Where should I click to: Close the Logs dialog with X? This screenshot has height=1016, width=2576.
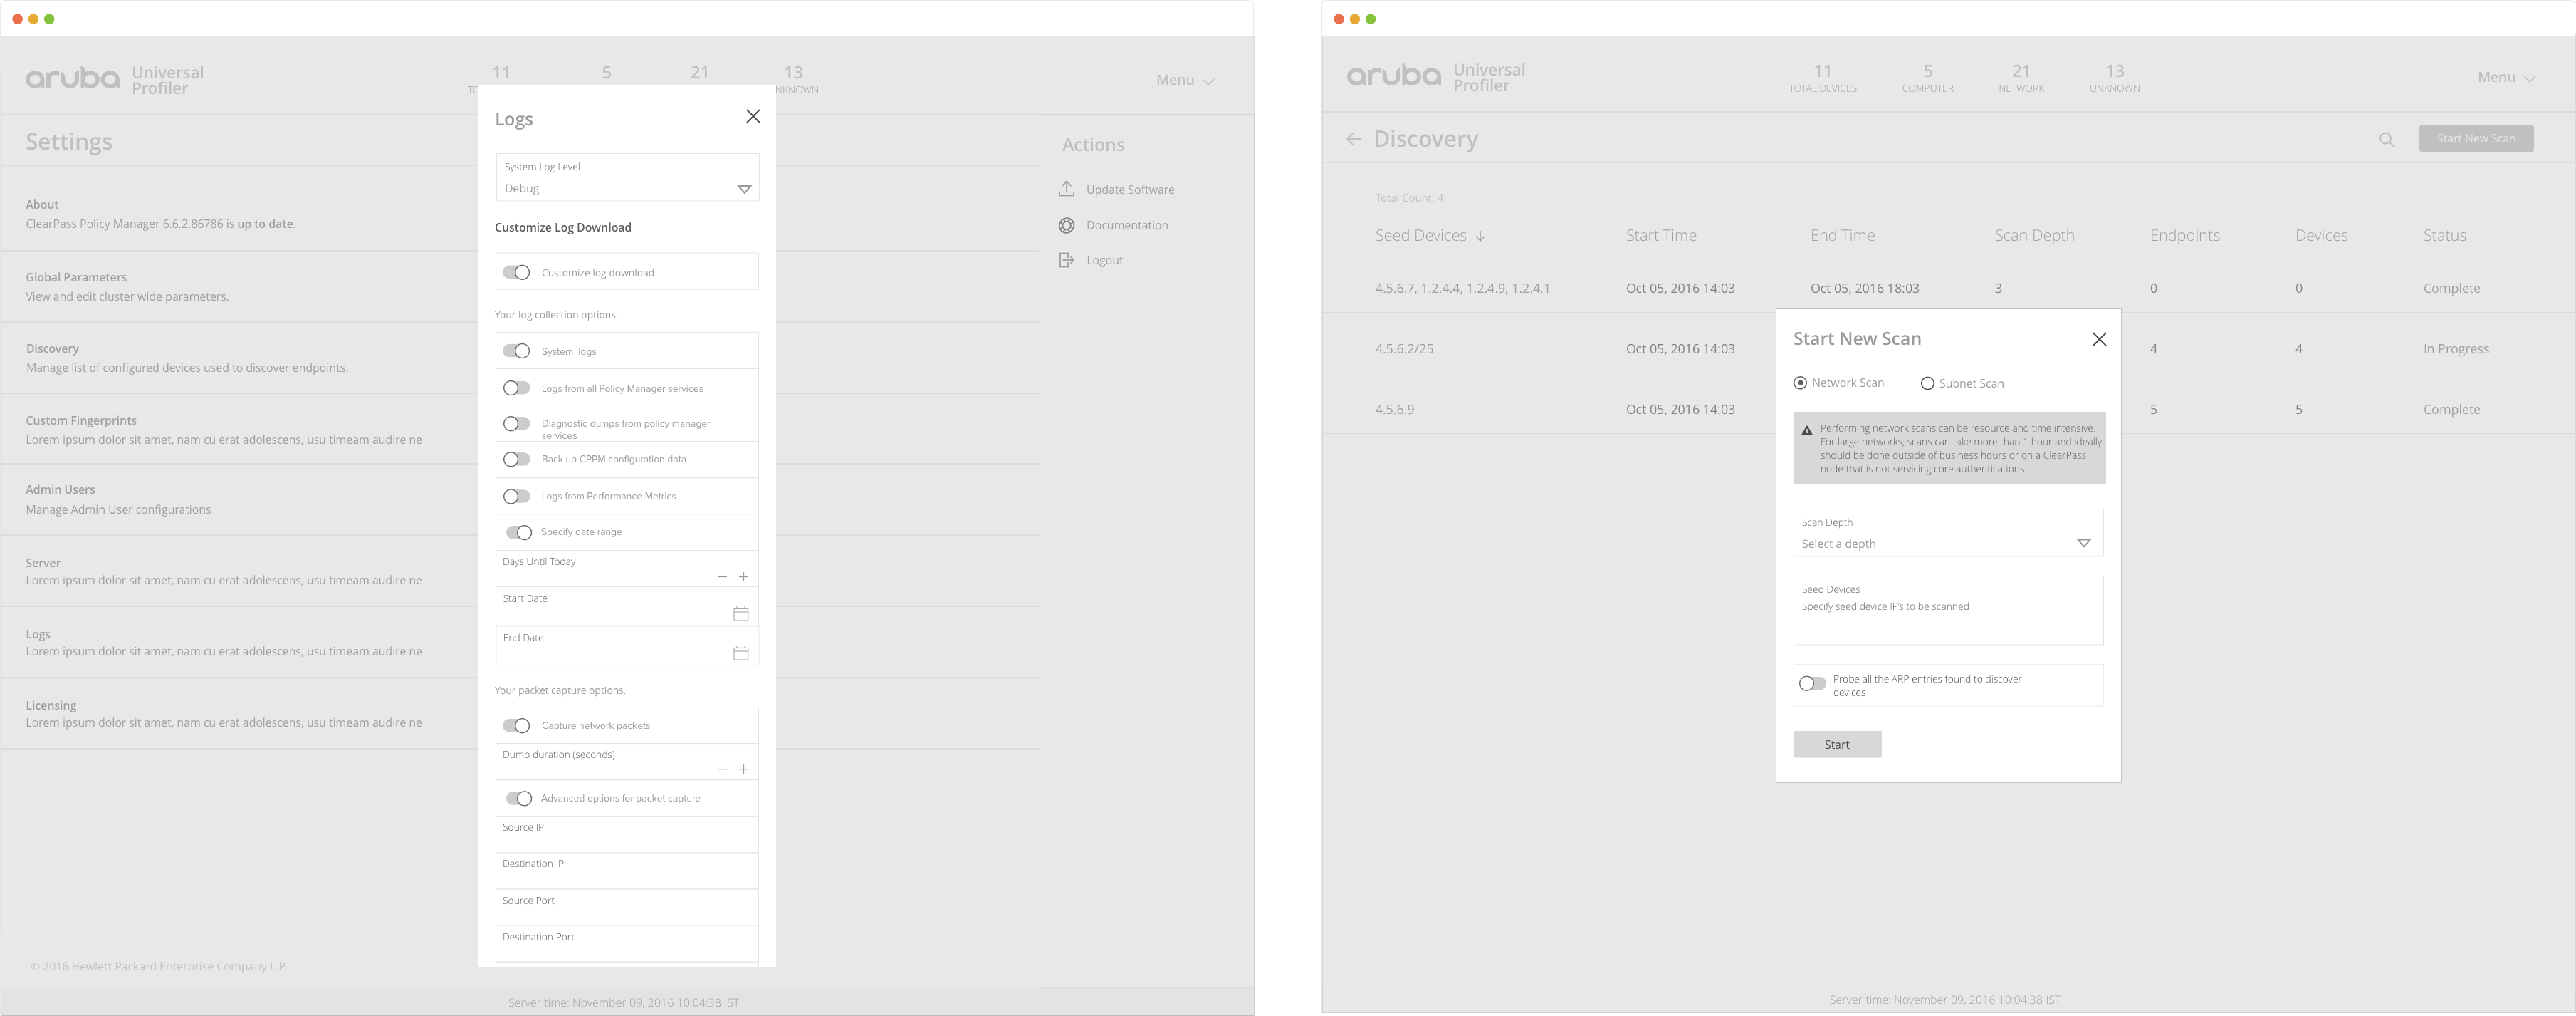click(x=753, y=116)
